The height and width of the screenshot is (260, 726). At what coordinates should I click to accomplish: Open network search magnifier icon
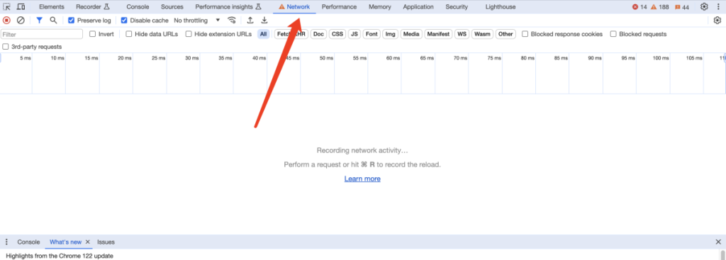coord(53,21)
